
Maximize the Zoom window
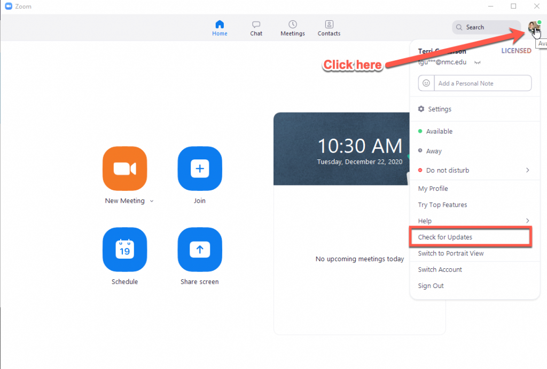[513, 6]
